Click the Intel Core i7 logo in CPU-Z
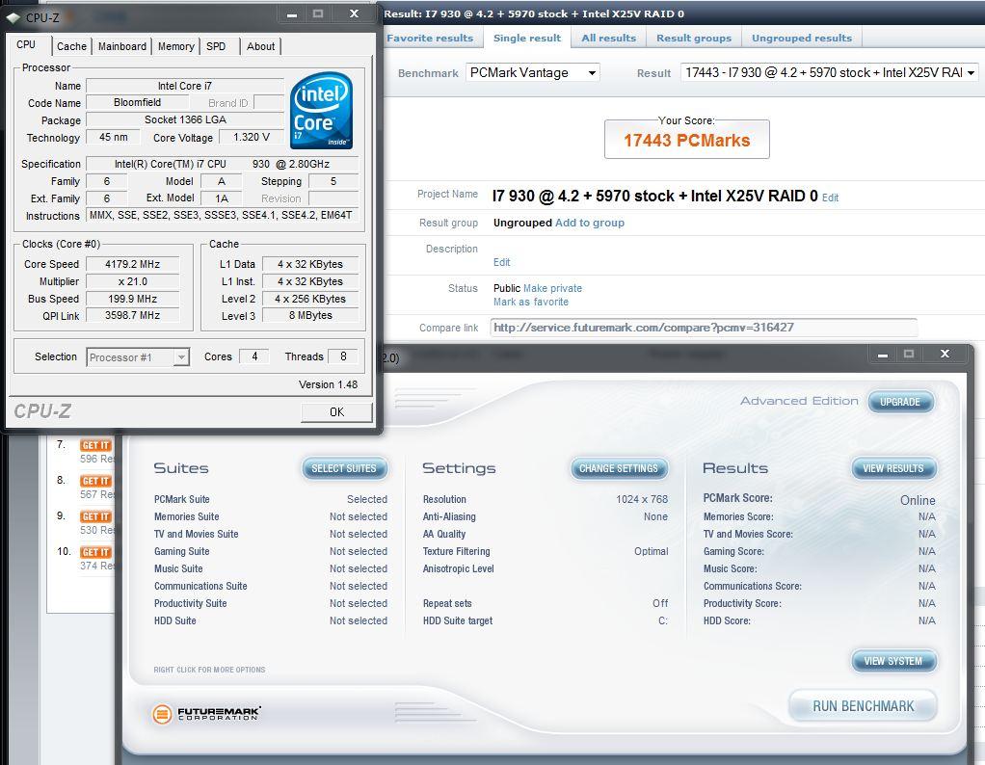The image size is (985, 765). pyautogui.click(x=322, y=111)
